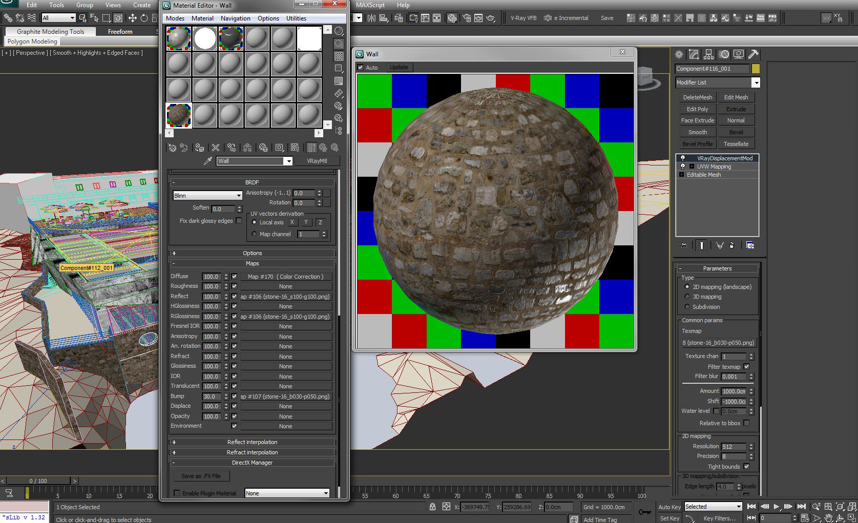The width and height of the screenshot is (858, 523).
Task: Click Assign Material to Selection icon
Action: (x=200, y=148)
